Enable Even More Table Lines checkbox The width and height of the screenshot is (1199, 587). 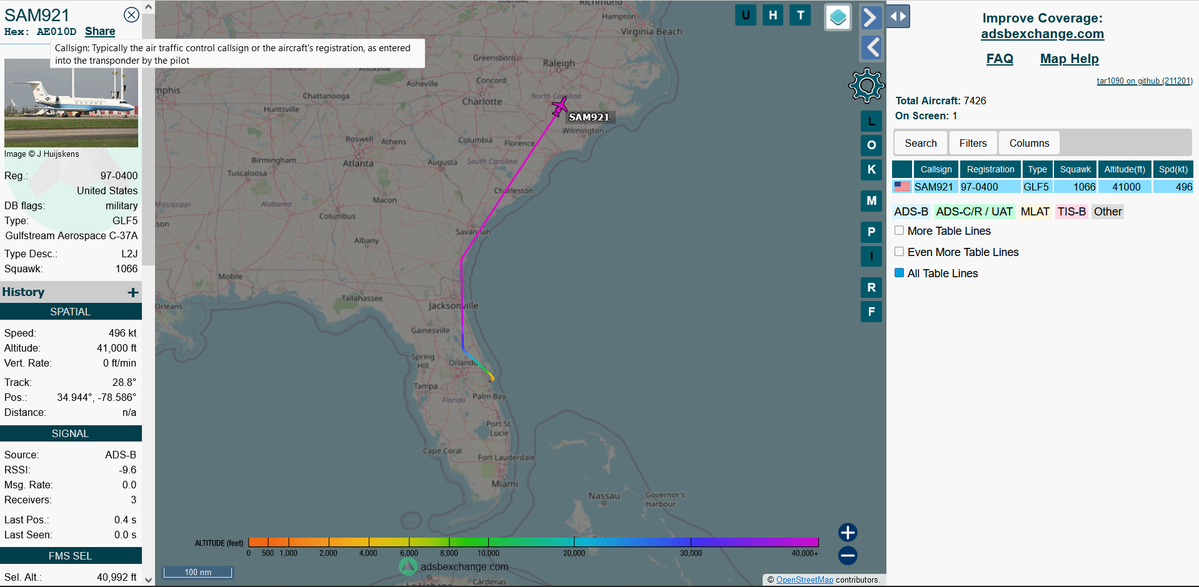coord(899,252)
